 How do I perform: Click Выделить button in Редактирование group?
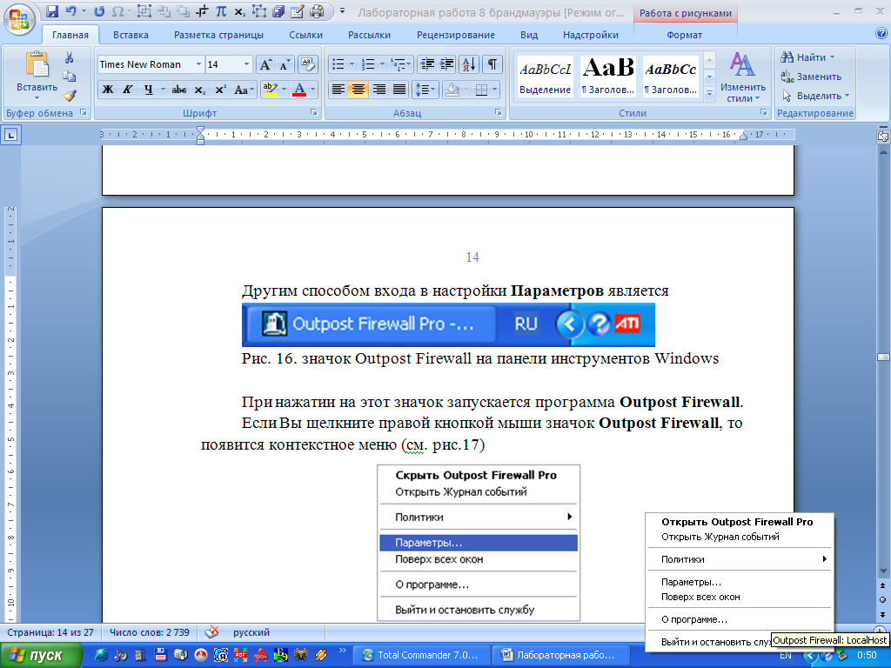click(x=815, y=96)
